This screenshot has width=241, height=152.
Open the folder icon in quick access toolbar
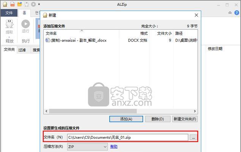20,4
